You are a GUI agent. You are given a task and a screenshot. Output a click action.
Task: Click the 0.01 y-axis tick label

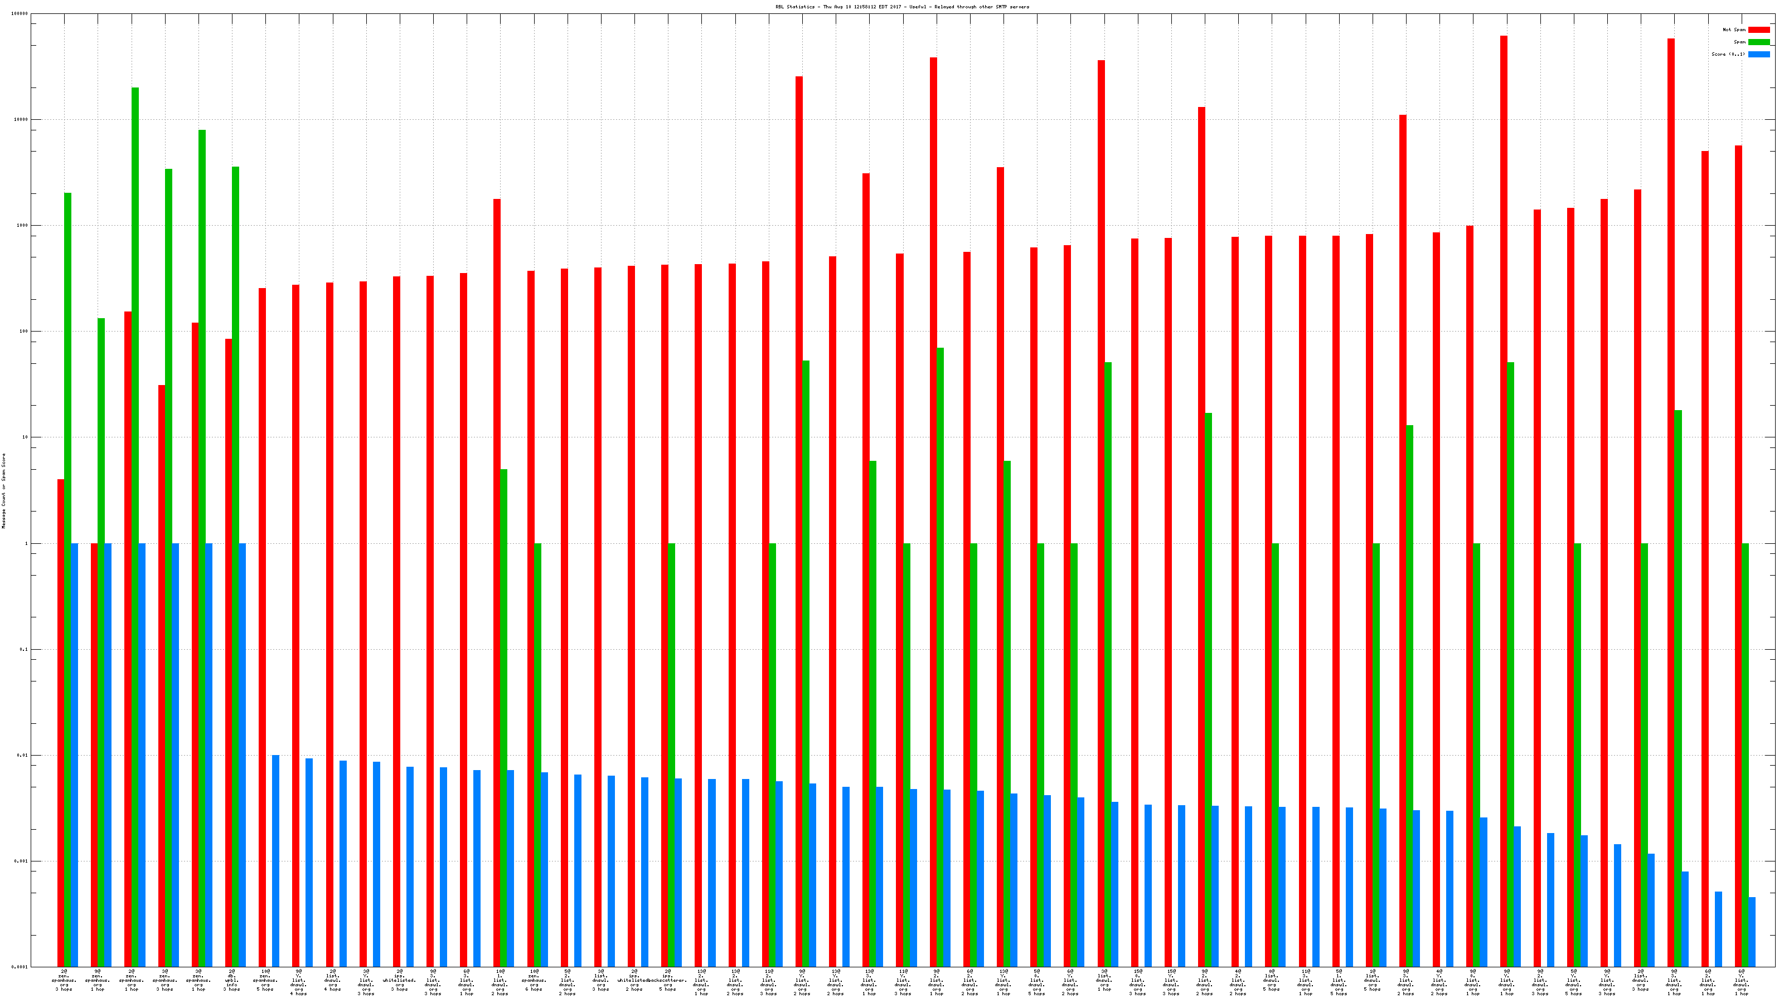(22, 755)
